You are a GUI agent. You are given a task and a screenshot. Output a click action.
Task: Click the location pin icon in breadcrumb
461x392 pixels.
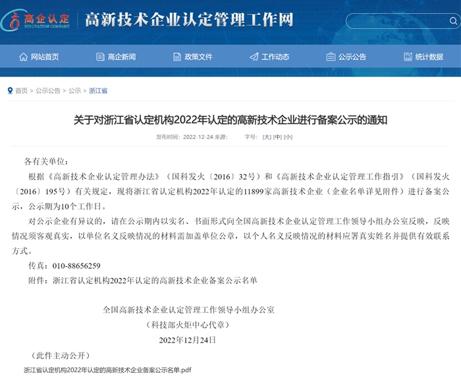11,90
